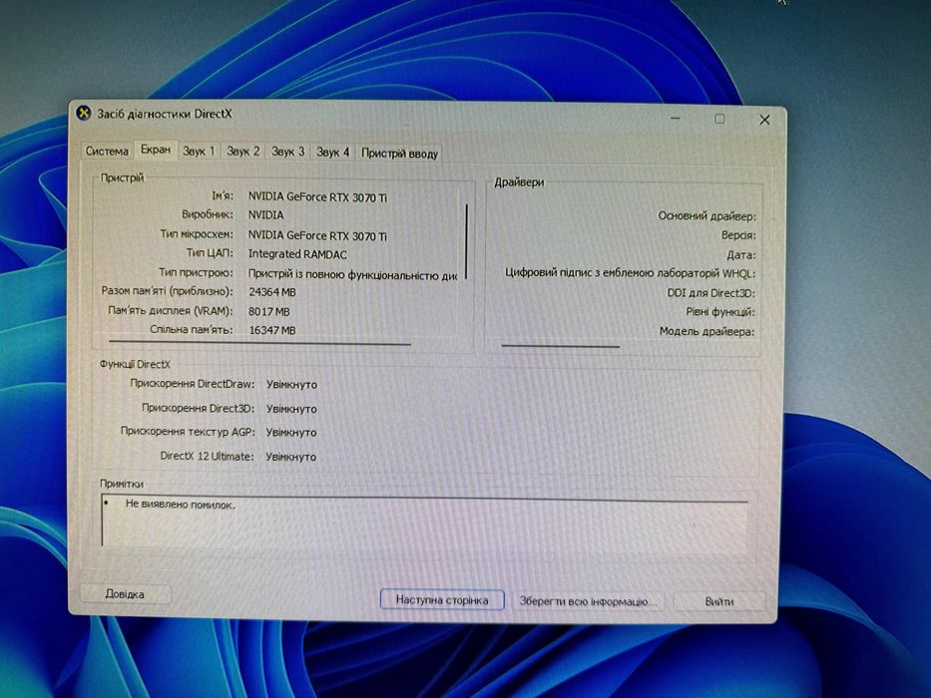
Task: Select the 16347 MB shared memory value
Action: (x=272, y=331)
